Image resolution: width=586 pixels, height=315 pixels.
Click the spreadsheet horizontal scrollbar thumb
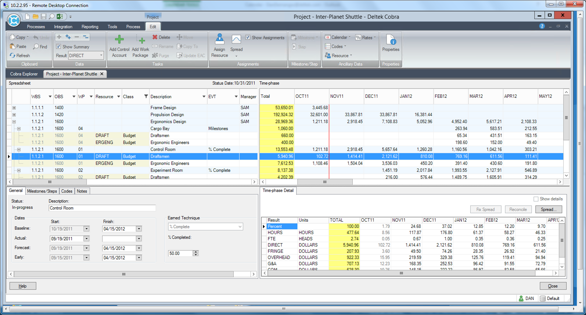click(x=50, y=182)
